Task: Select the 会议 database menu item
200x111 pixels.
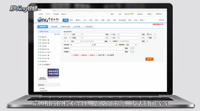Action: tap(85, 20)
